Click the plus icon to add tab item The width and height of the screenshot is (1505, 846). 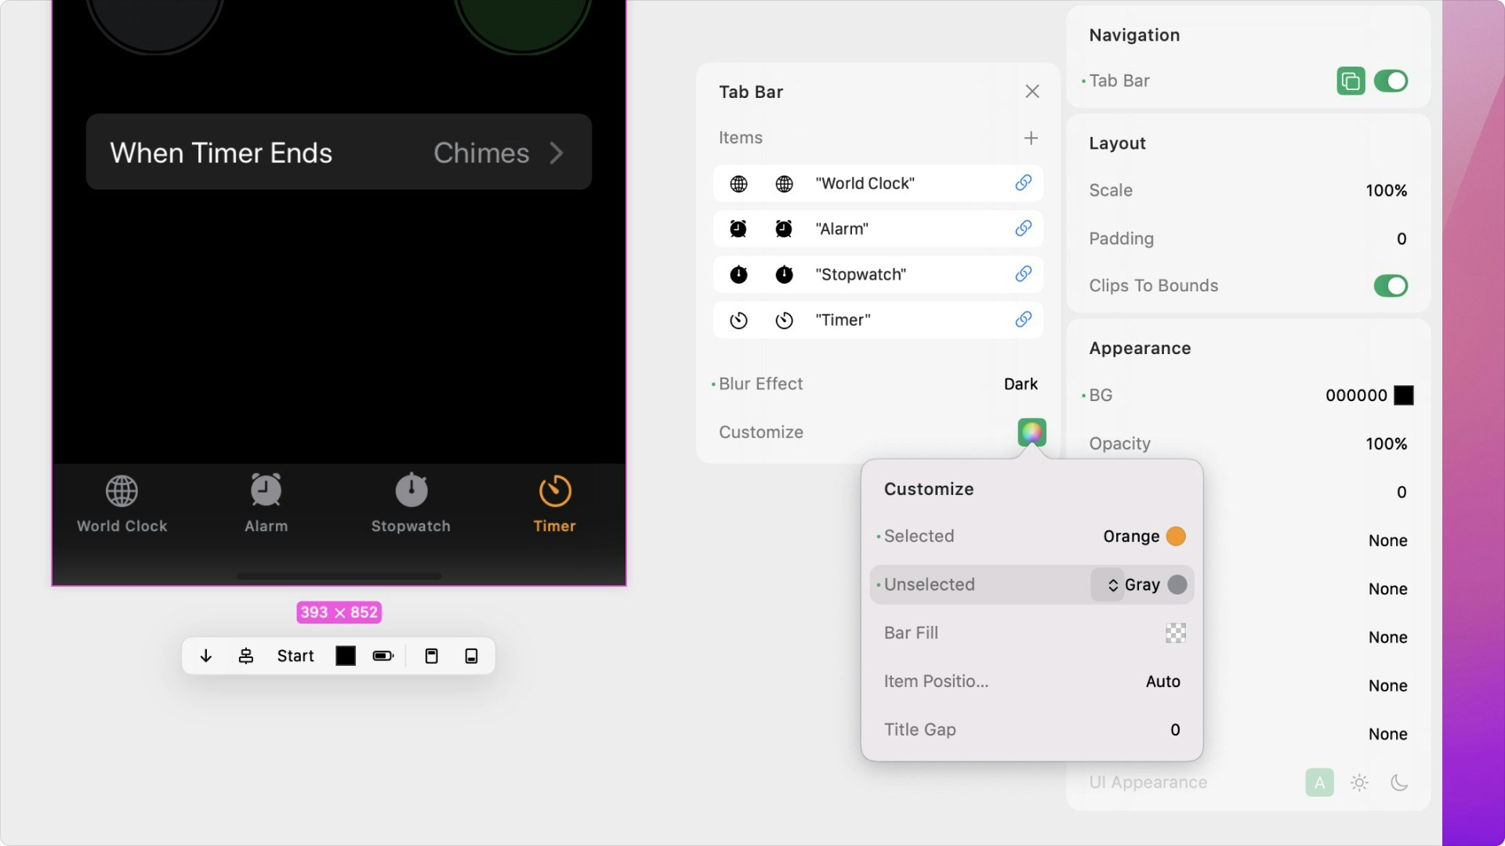point(1031,138)
